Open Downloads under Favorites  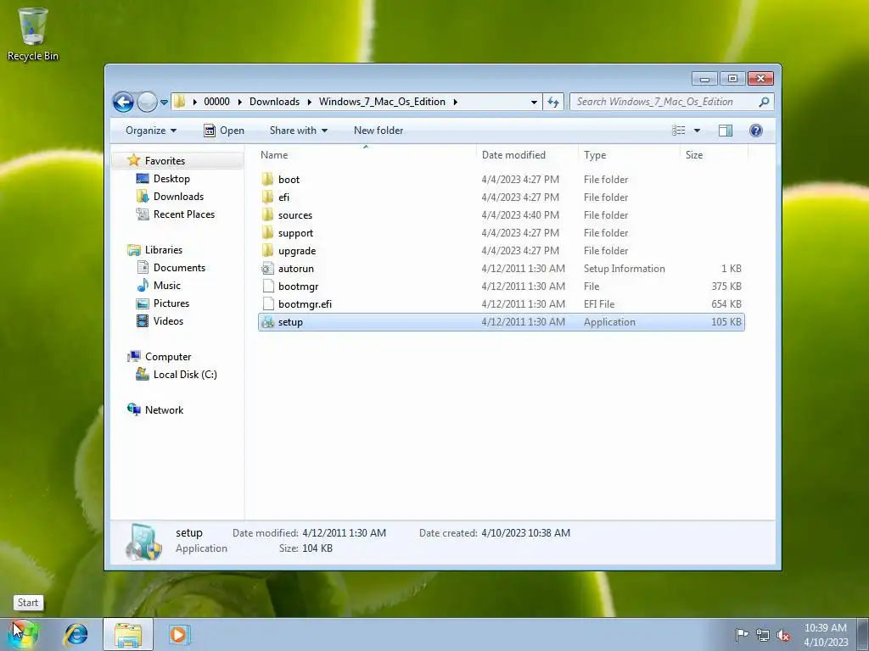(178, 197)
